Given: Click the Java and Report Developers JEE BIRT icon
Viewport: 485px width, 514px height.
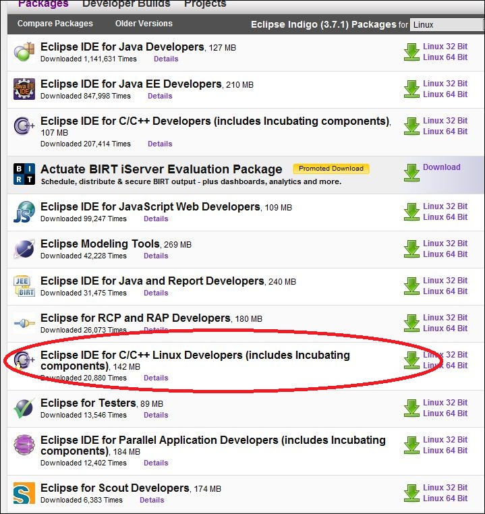Looking at the screenshot, I should (24, 286).
